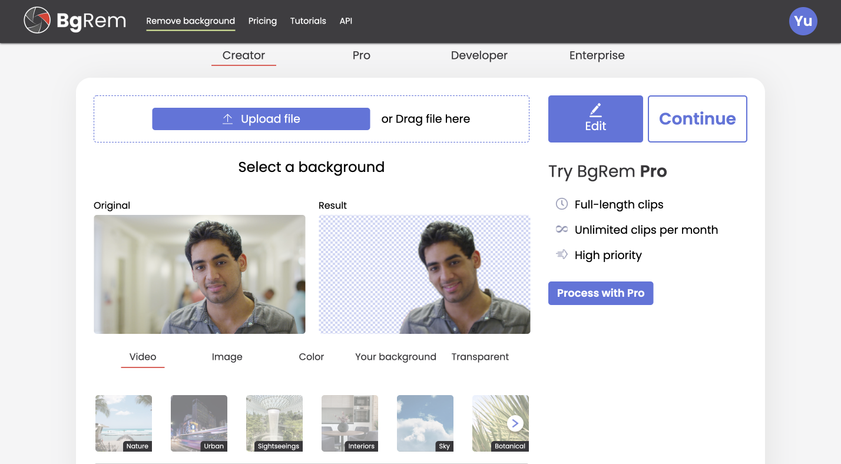
Task: Click the pencil icon on the Edit button
Action: tap(595, 110)
